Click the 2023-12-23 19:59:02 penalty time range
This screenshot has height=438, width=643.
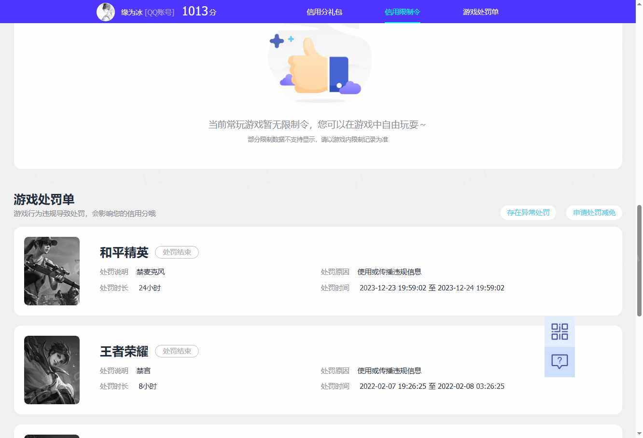[432, 288]
